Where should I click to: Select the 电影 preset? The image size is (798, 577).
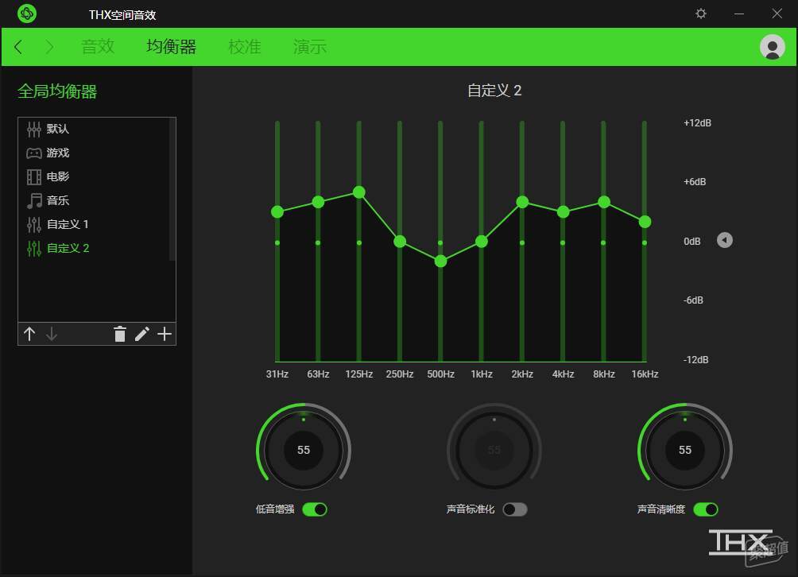[94, 177]
